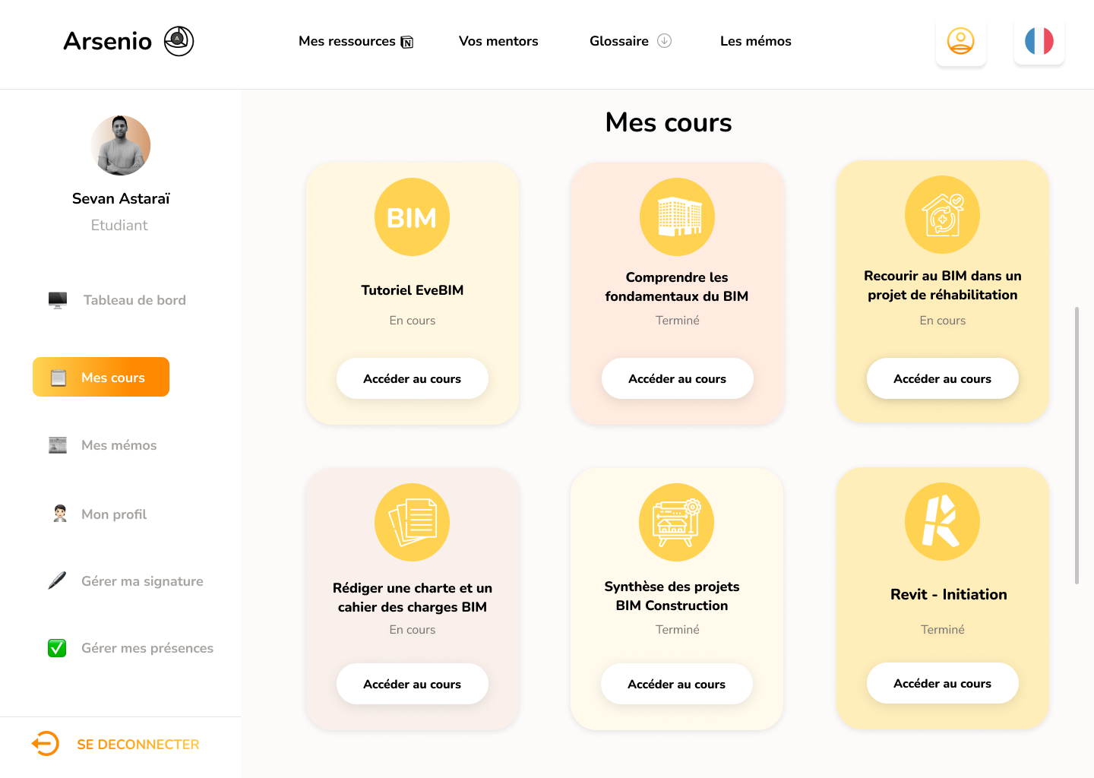Image resolution: width=1094 pixels, height=778 pixels.
Task: Click the Arsenio brand name
Action: click(108, 41)
